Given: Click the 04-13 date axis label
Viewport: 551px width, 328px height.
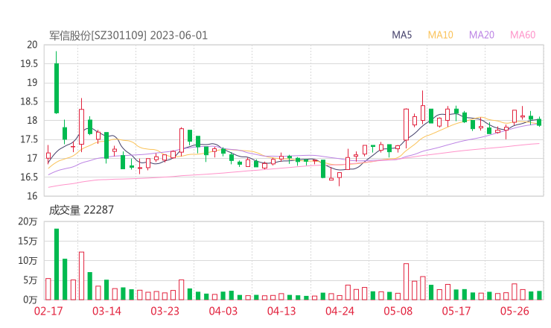Looking at the screenshot, I should 281,311.
